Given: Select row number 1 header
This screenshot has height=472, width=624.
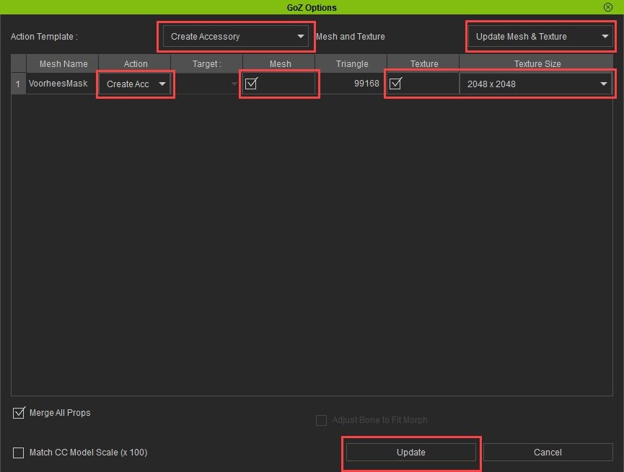Looking at the screenshot, I should pyautogui.click(x=18, y=84).
